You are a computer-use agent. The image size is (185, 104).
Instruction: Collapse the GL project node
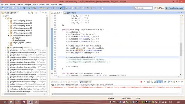coord(3,16)
